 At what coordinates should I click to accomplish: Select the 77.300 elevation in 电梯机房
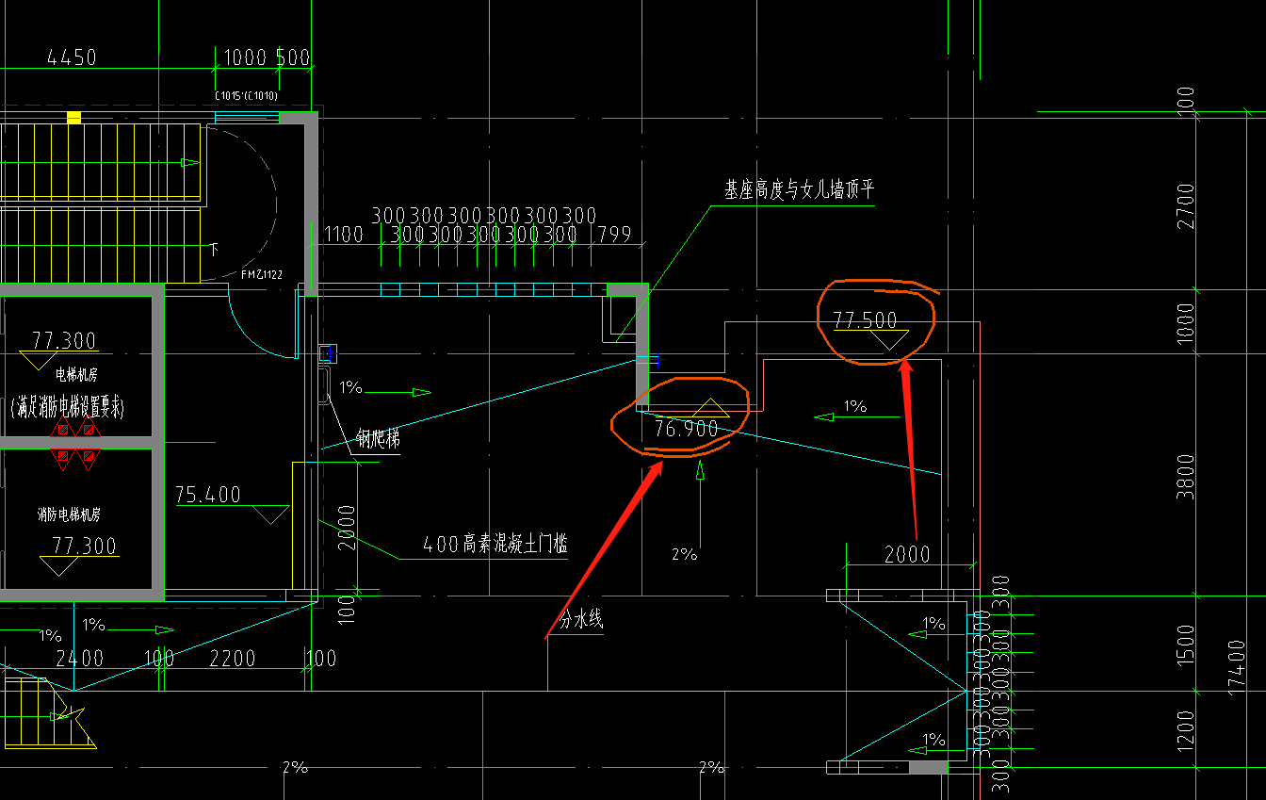(x=64, y=340)
